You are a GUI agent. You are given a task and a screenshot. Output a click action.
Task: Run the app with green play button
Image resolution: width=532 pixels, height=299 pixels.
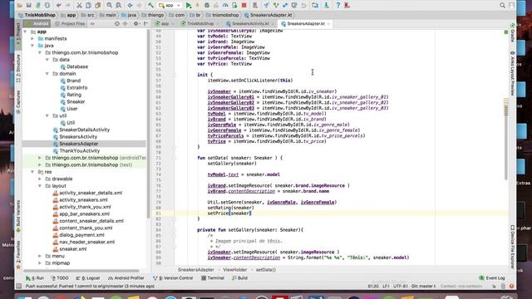(x=189, y=6)
